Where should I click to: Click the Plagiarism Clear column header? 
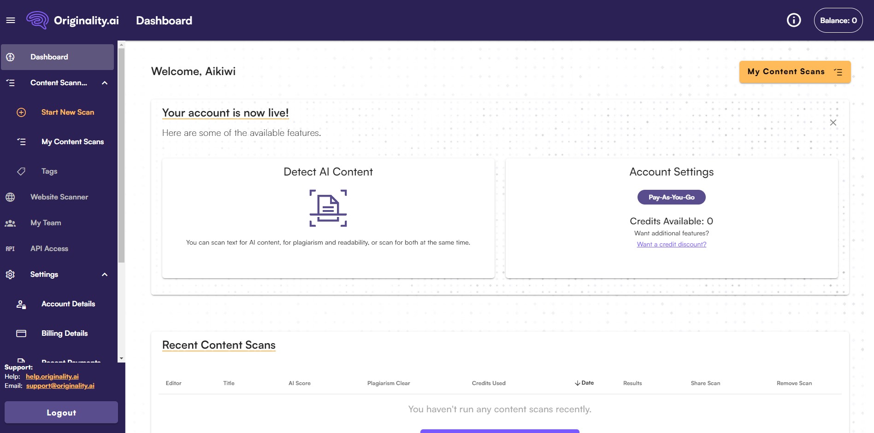click(389, 383)
